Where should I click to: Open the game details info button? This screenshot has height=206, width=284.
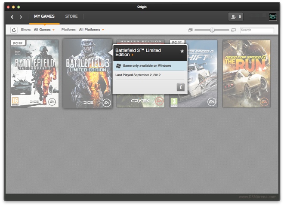181,87
